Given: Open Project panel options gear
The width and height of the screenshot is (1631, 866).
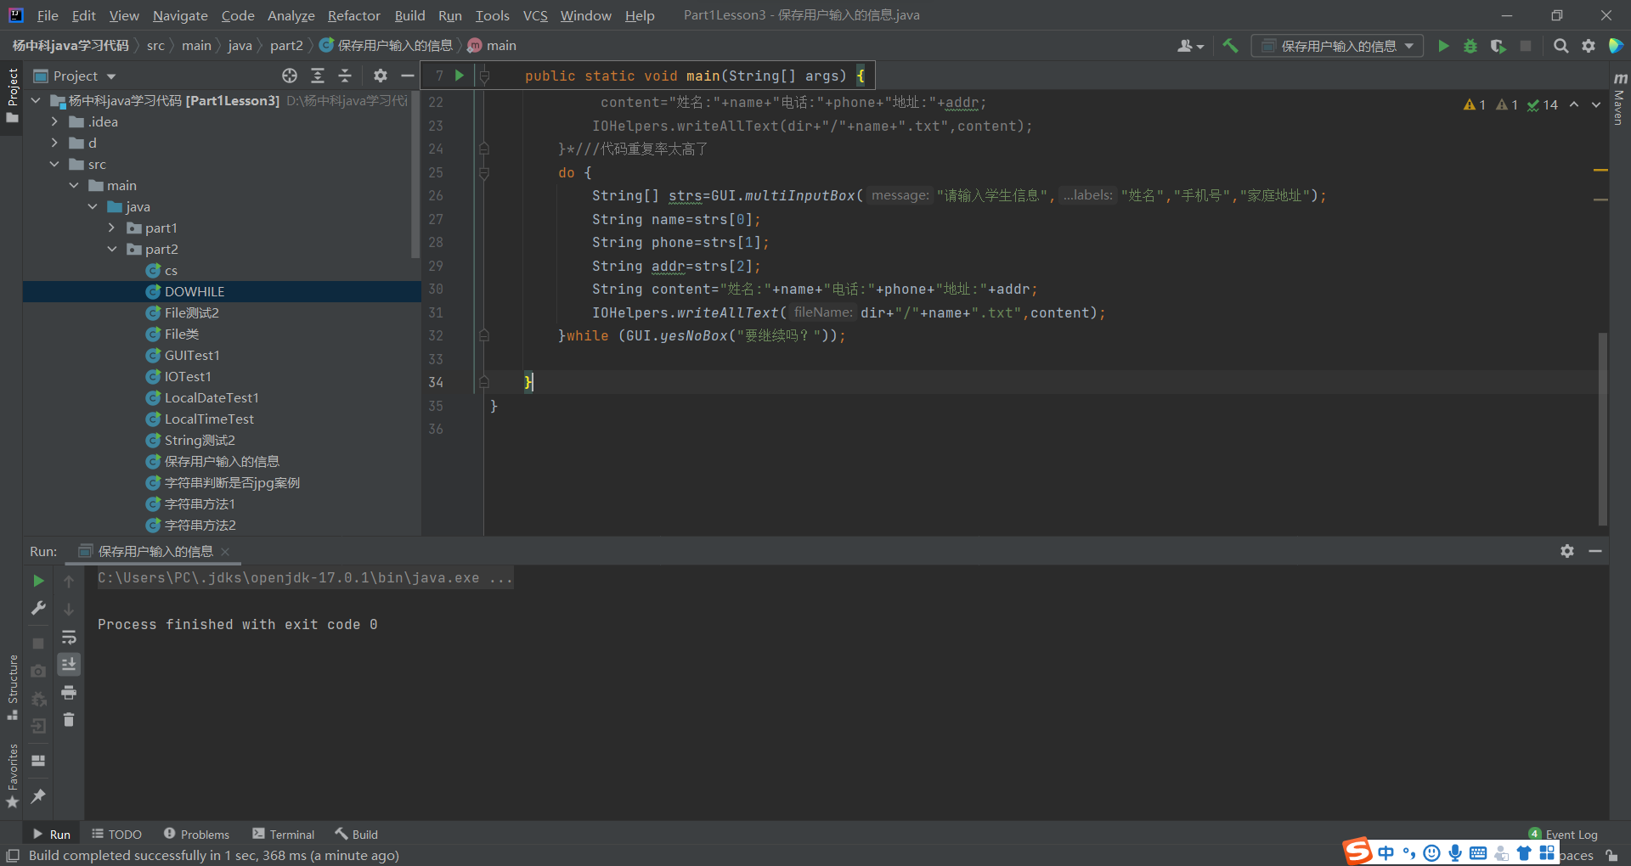Looking at the screenshot, I should tap(381, 76).
